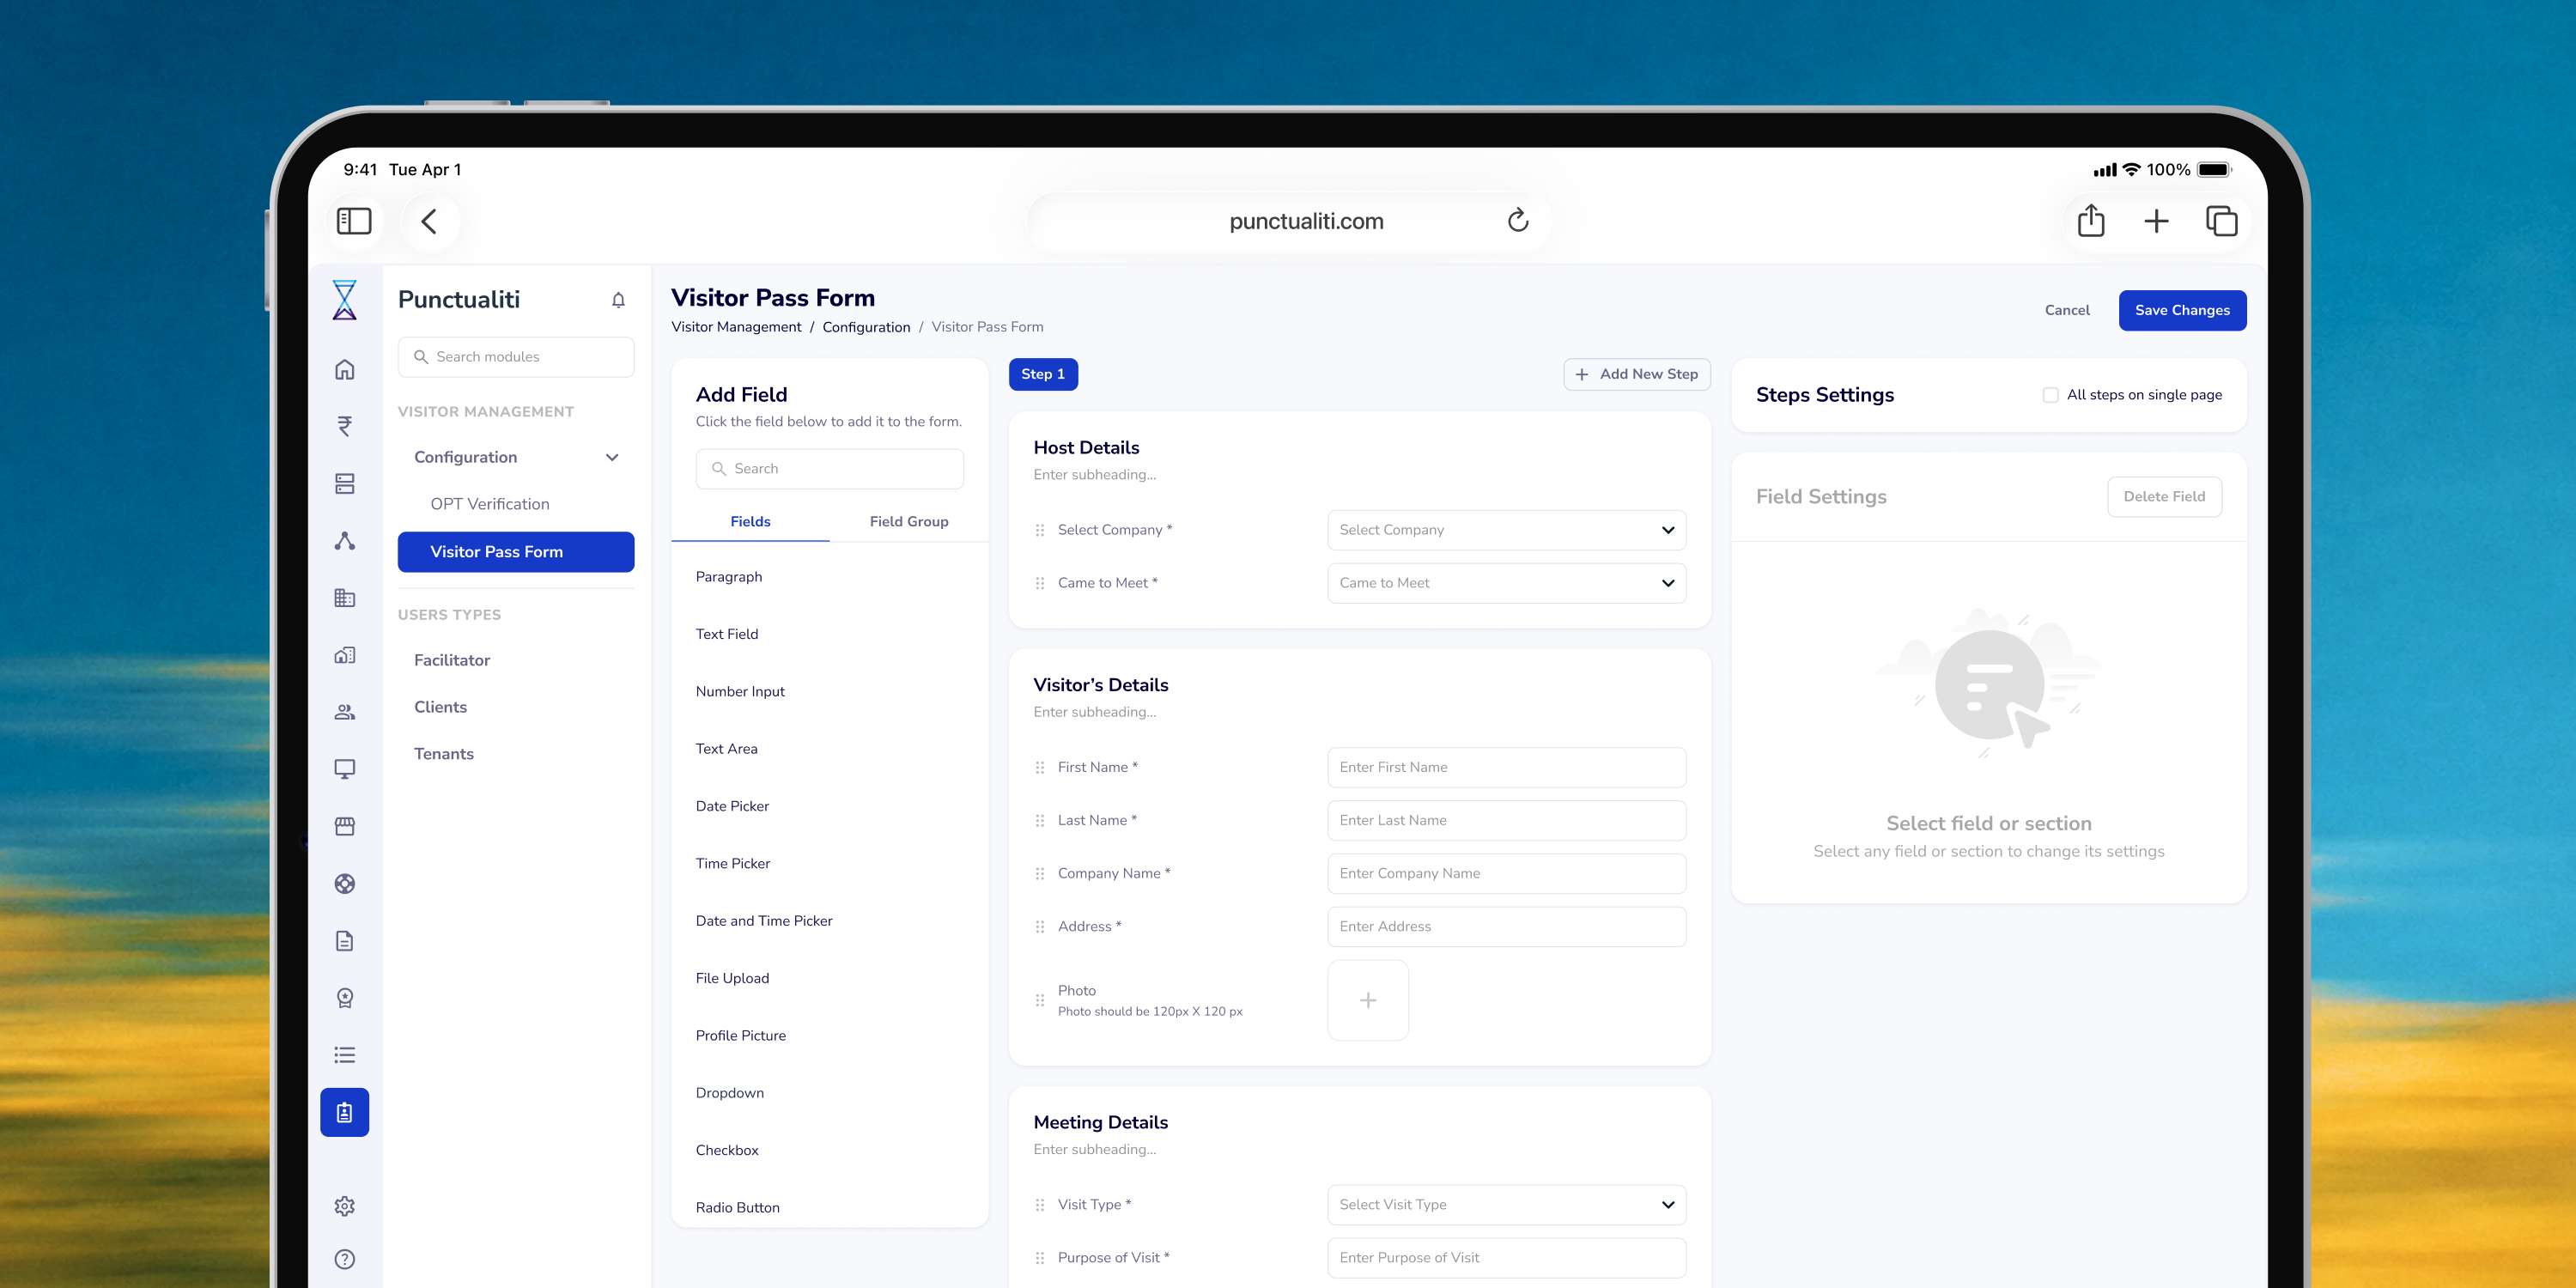Image resolution: width=2576 pixels, height=1288 pixels.
Task: Select the rupee billing icon
Action: pyautogui.click(x=345, y=427)
